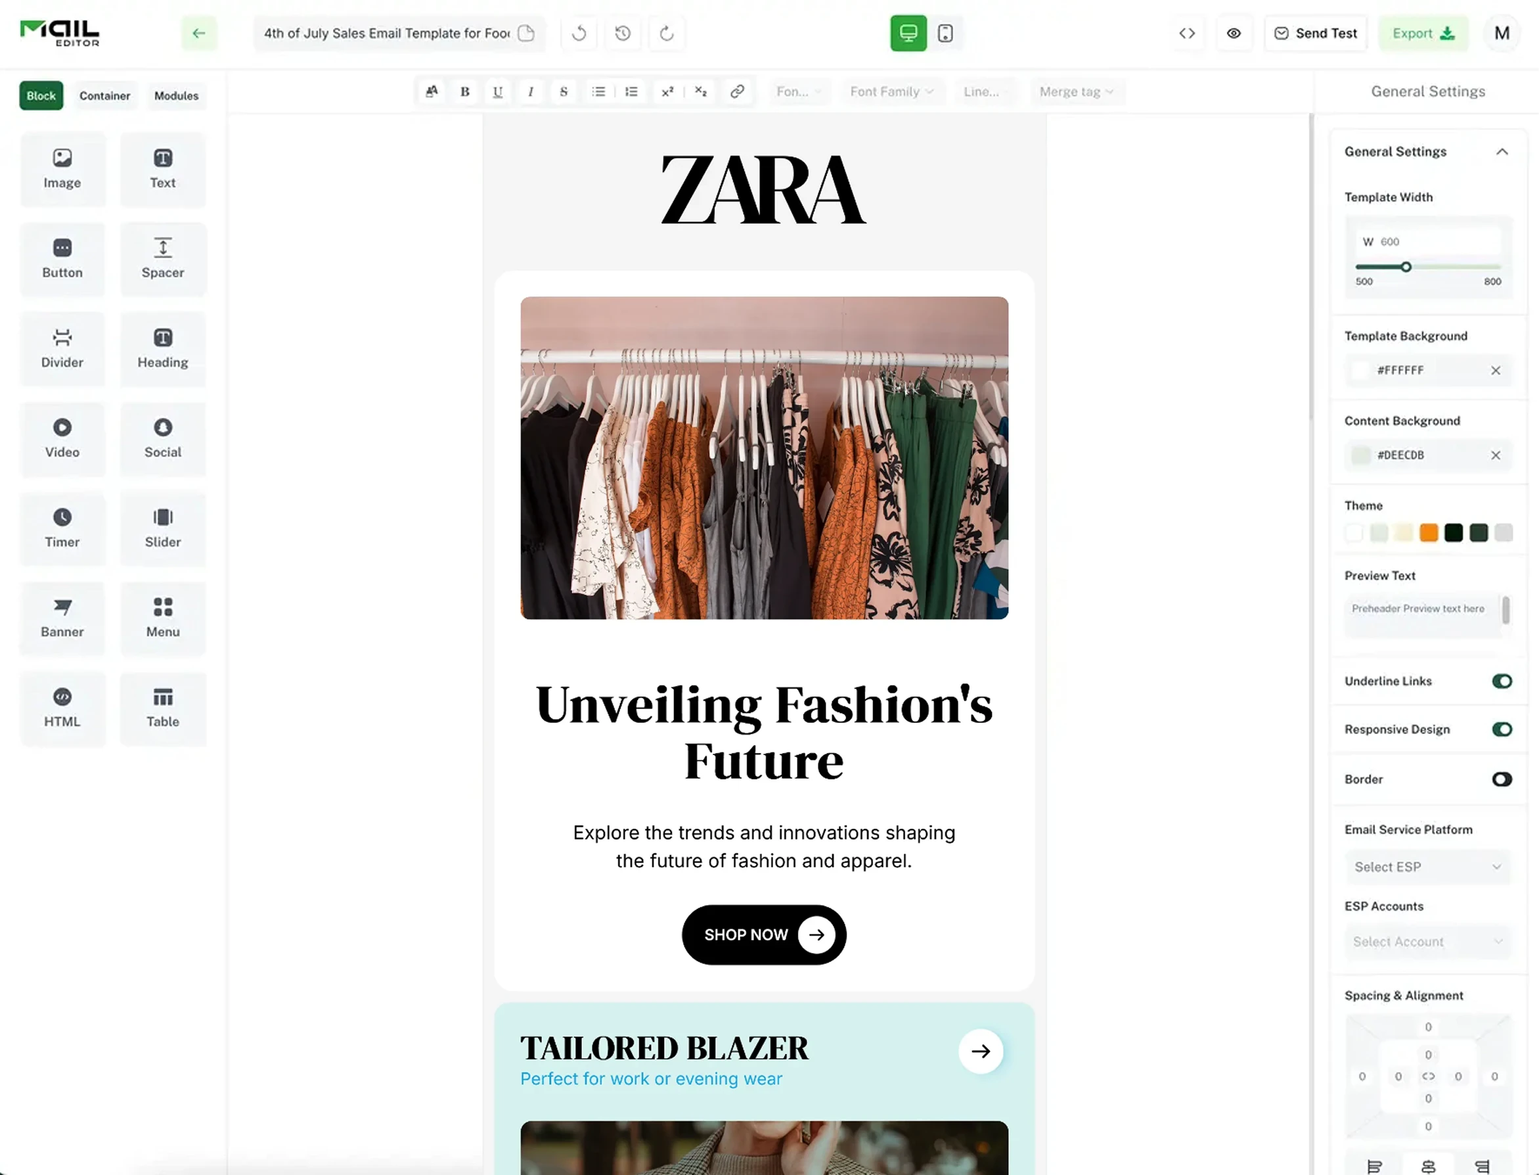
Task: Switch to desktop preview mode
Action: pos(908,33)
